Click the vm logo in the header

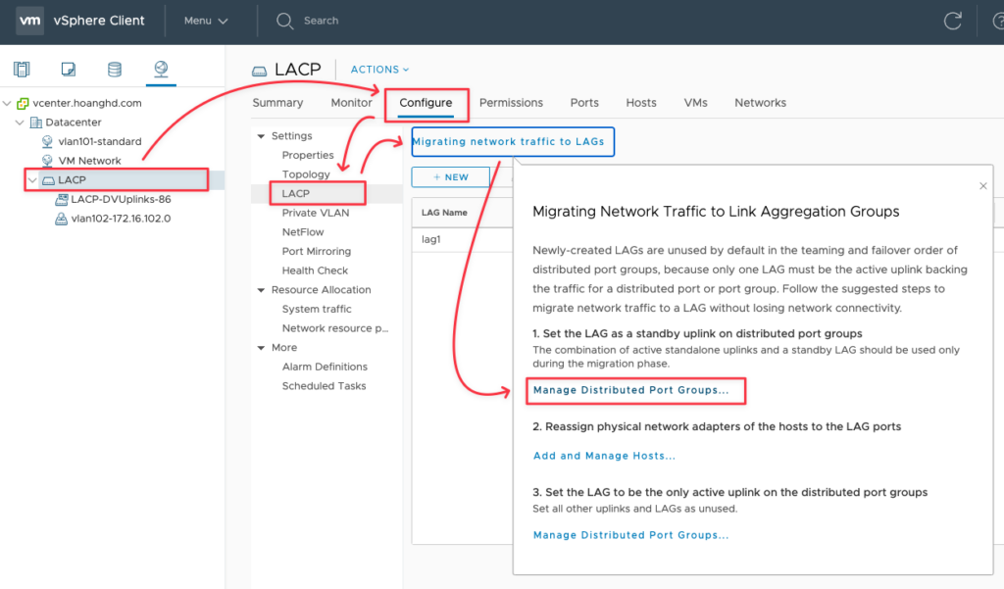coord(29,21)
